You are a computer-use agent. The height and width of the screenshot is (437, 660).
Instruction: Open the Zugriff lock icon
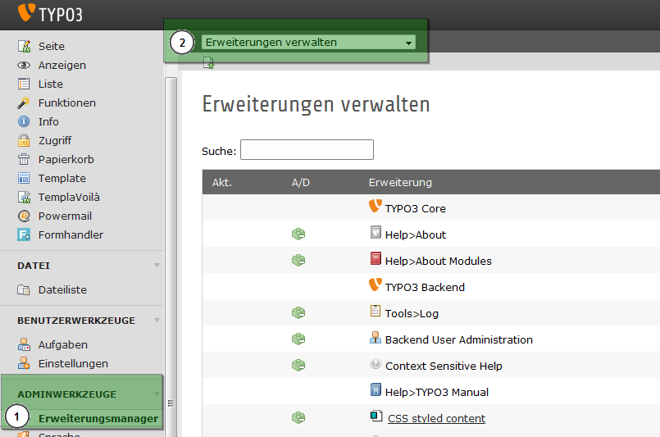[x=24, y=141]
